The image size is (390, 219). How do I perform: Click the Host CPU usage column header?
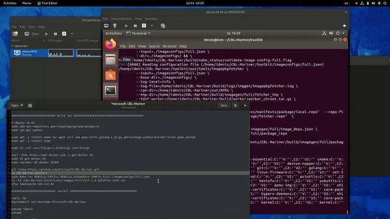tap(87, 41)
